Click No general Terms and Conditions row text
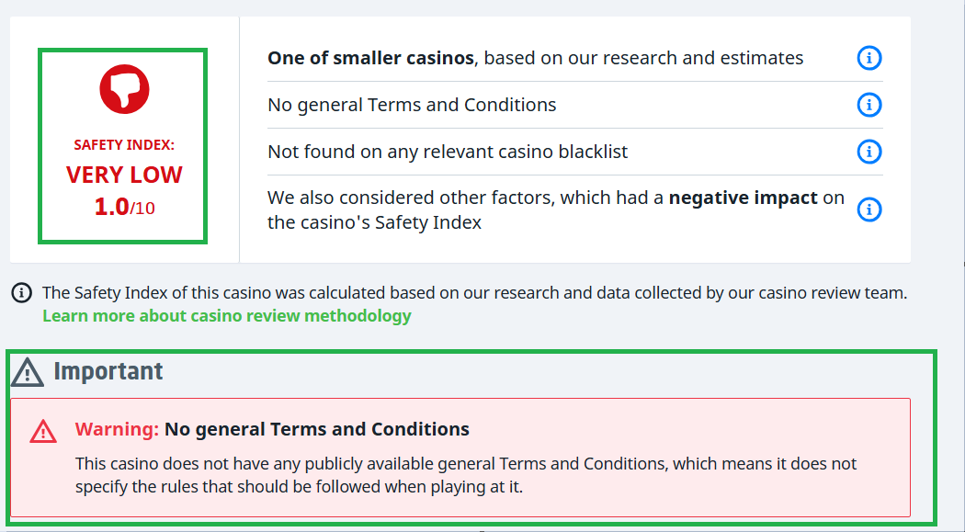 [412, 105]
